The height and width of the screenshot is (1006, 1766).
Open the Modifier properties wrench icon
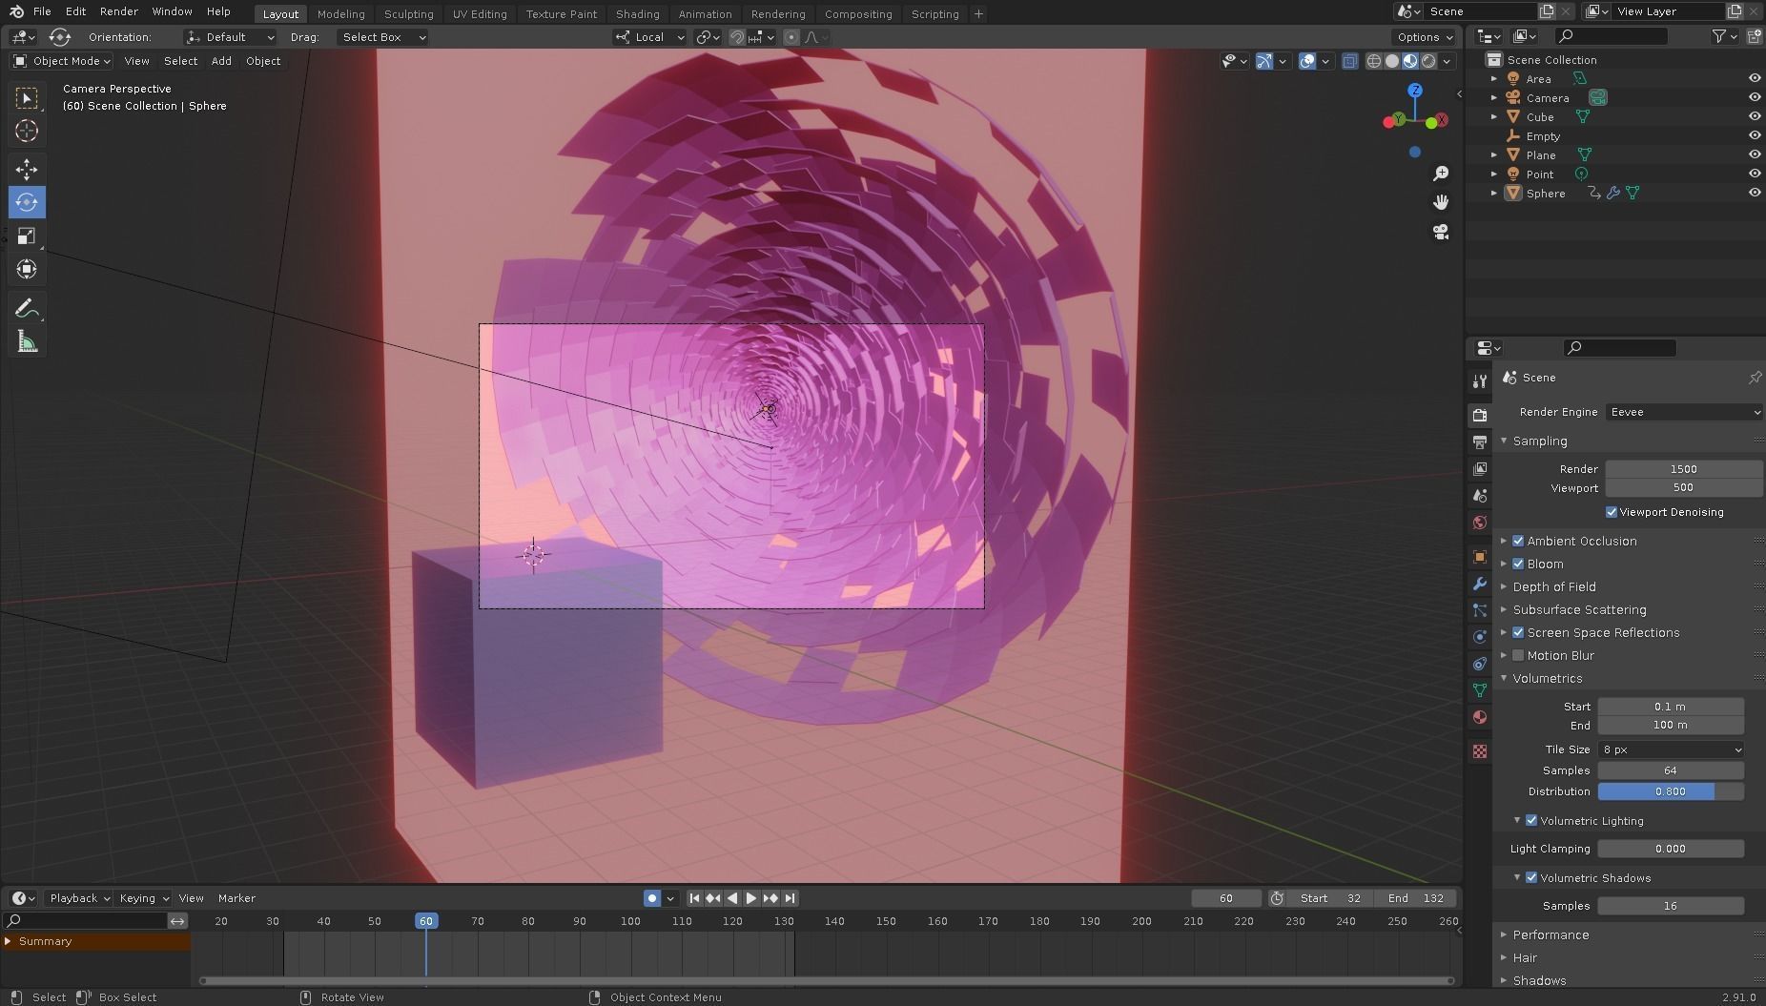(x=1480, y=584)
